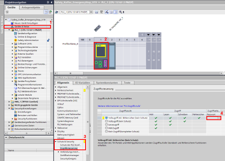
Task: Click Neues Gerät hinzufügen
Action: 27,23
